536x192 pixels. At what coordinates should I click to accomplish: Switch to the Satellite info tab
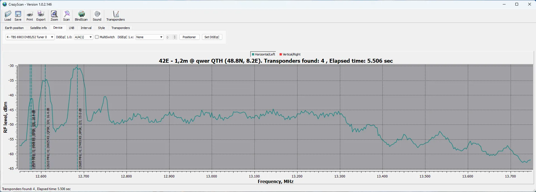coord(39,28)
